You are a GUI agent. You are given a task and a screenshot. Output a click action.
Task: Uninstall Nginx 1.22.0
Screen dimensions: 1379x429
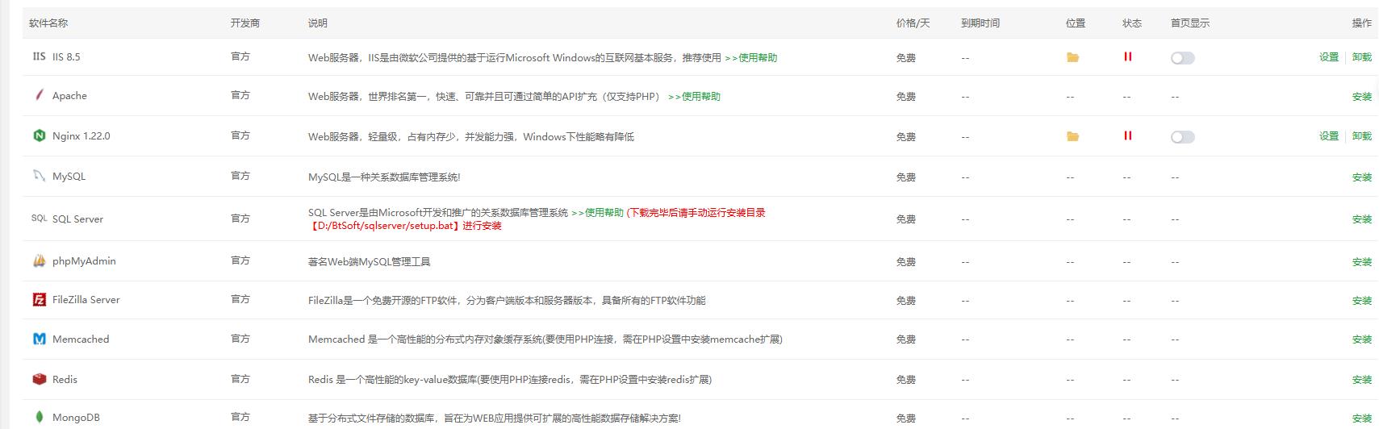(1362, 136)
